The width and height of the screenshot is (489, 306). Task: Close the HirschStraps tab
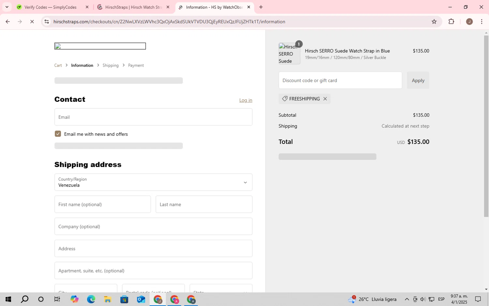(168, 7)
